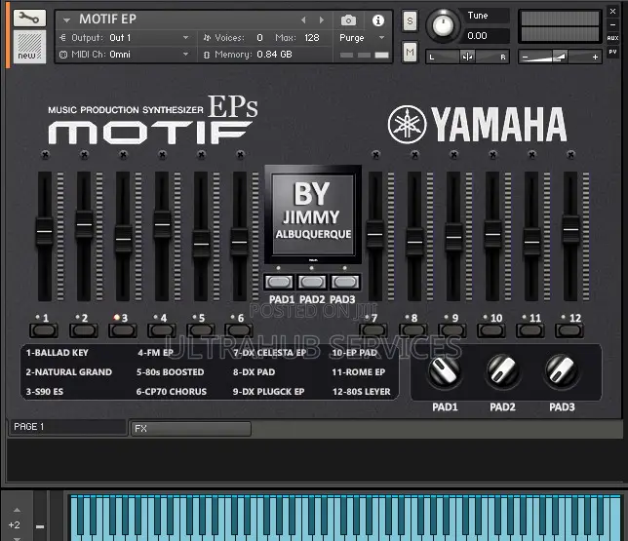The width and height of the screenshot is (628, 541).
Task: Minimize the instrument with minus icon
Action: 612,24
